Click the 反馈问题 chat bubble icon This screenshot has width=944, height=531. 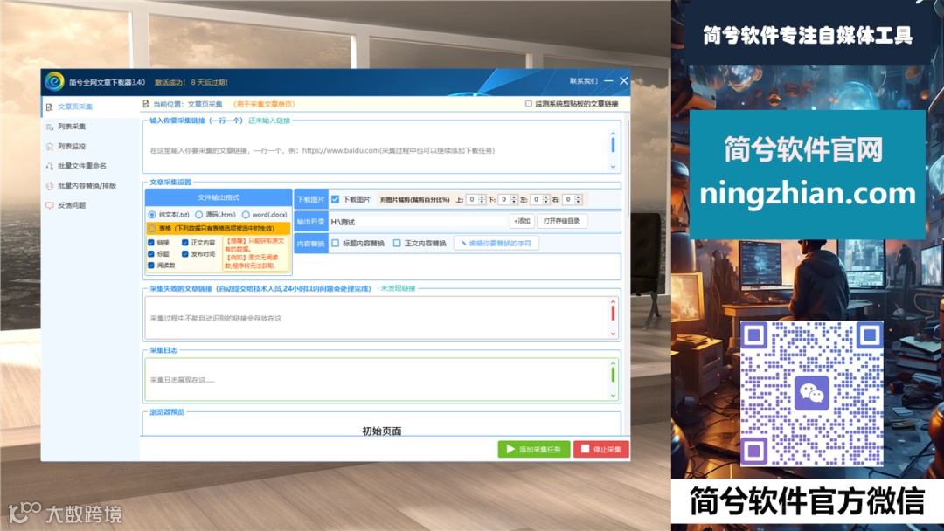point(49,205)
